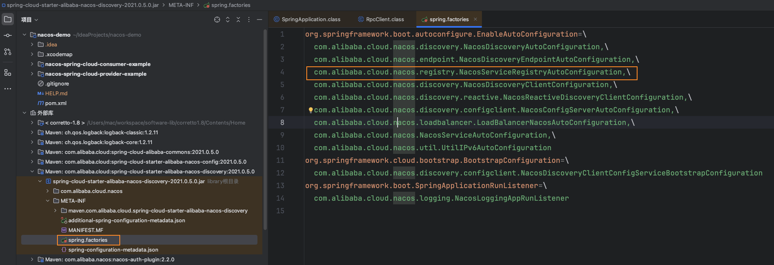Viewport: 774px width, 265px height.
Task: Collapse the META-INF folder
Action: (48, 201)
